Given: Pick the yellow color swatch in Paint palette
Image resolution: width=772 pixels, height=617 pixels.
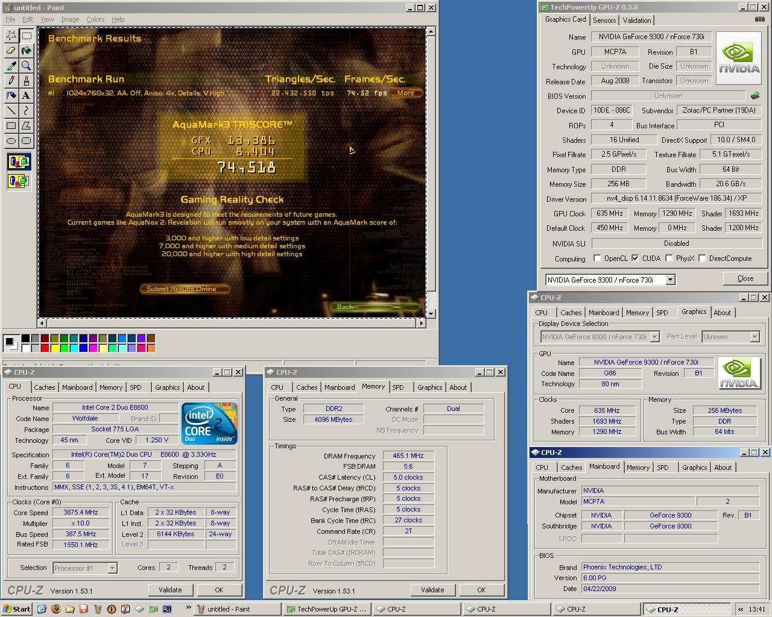Looking at the screenshot, I should [54, 348].
